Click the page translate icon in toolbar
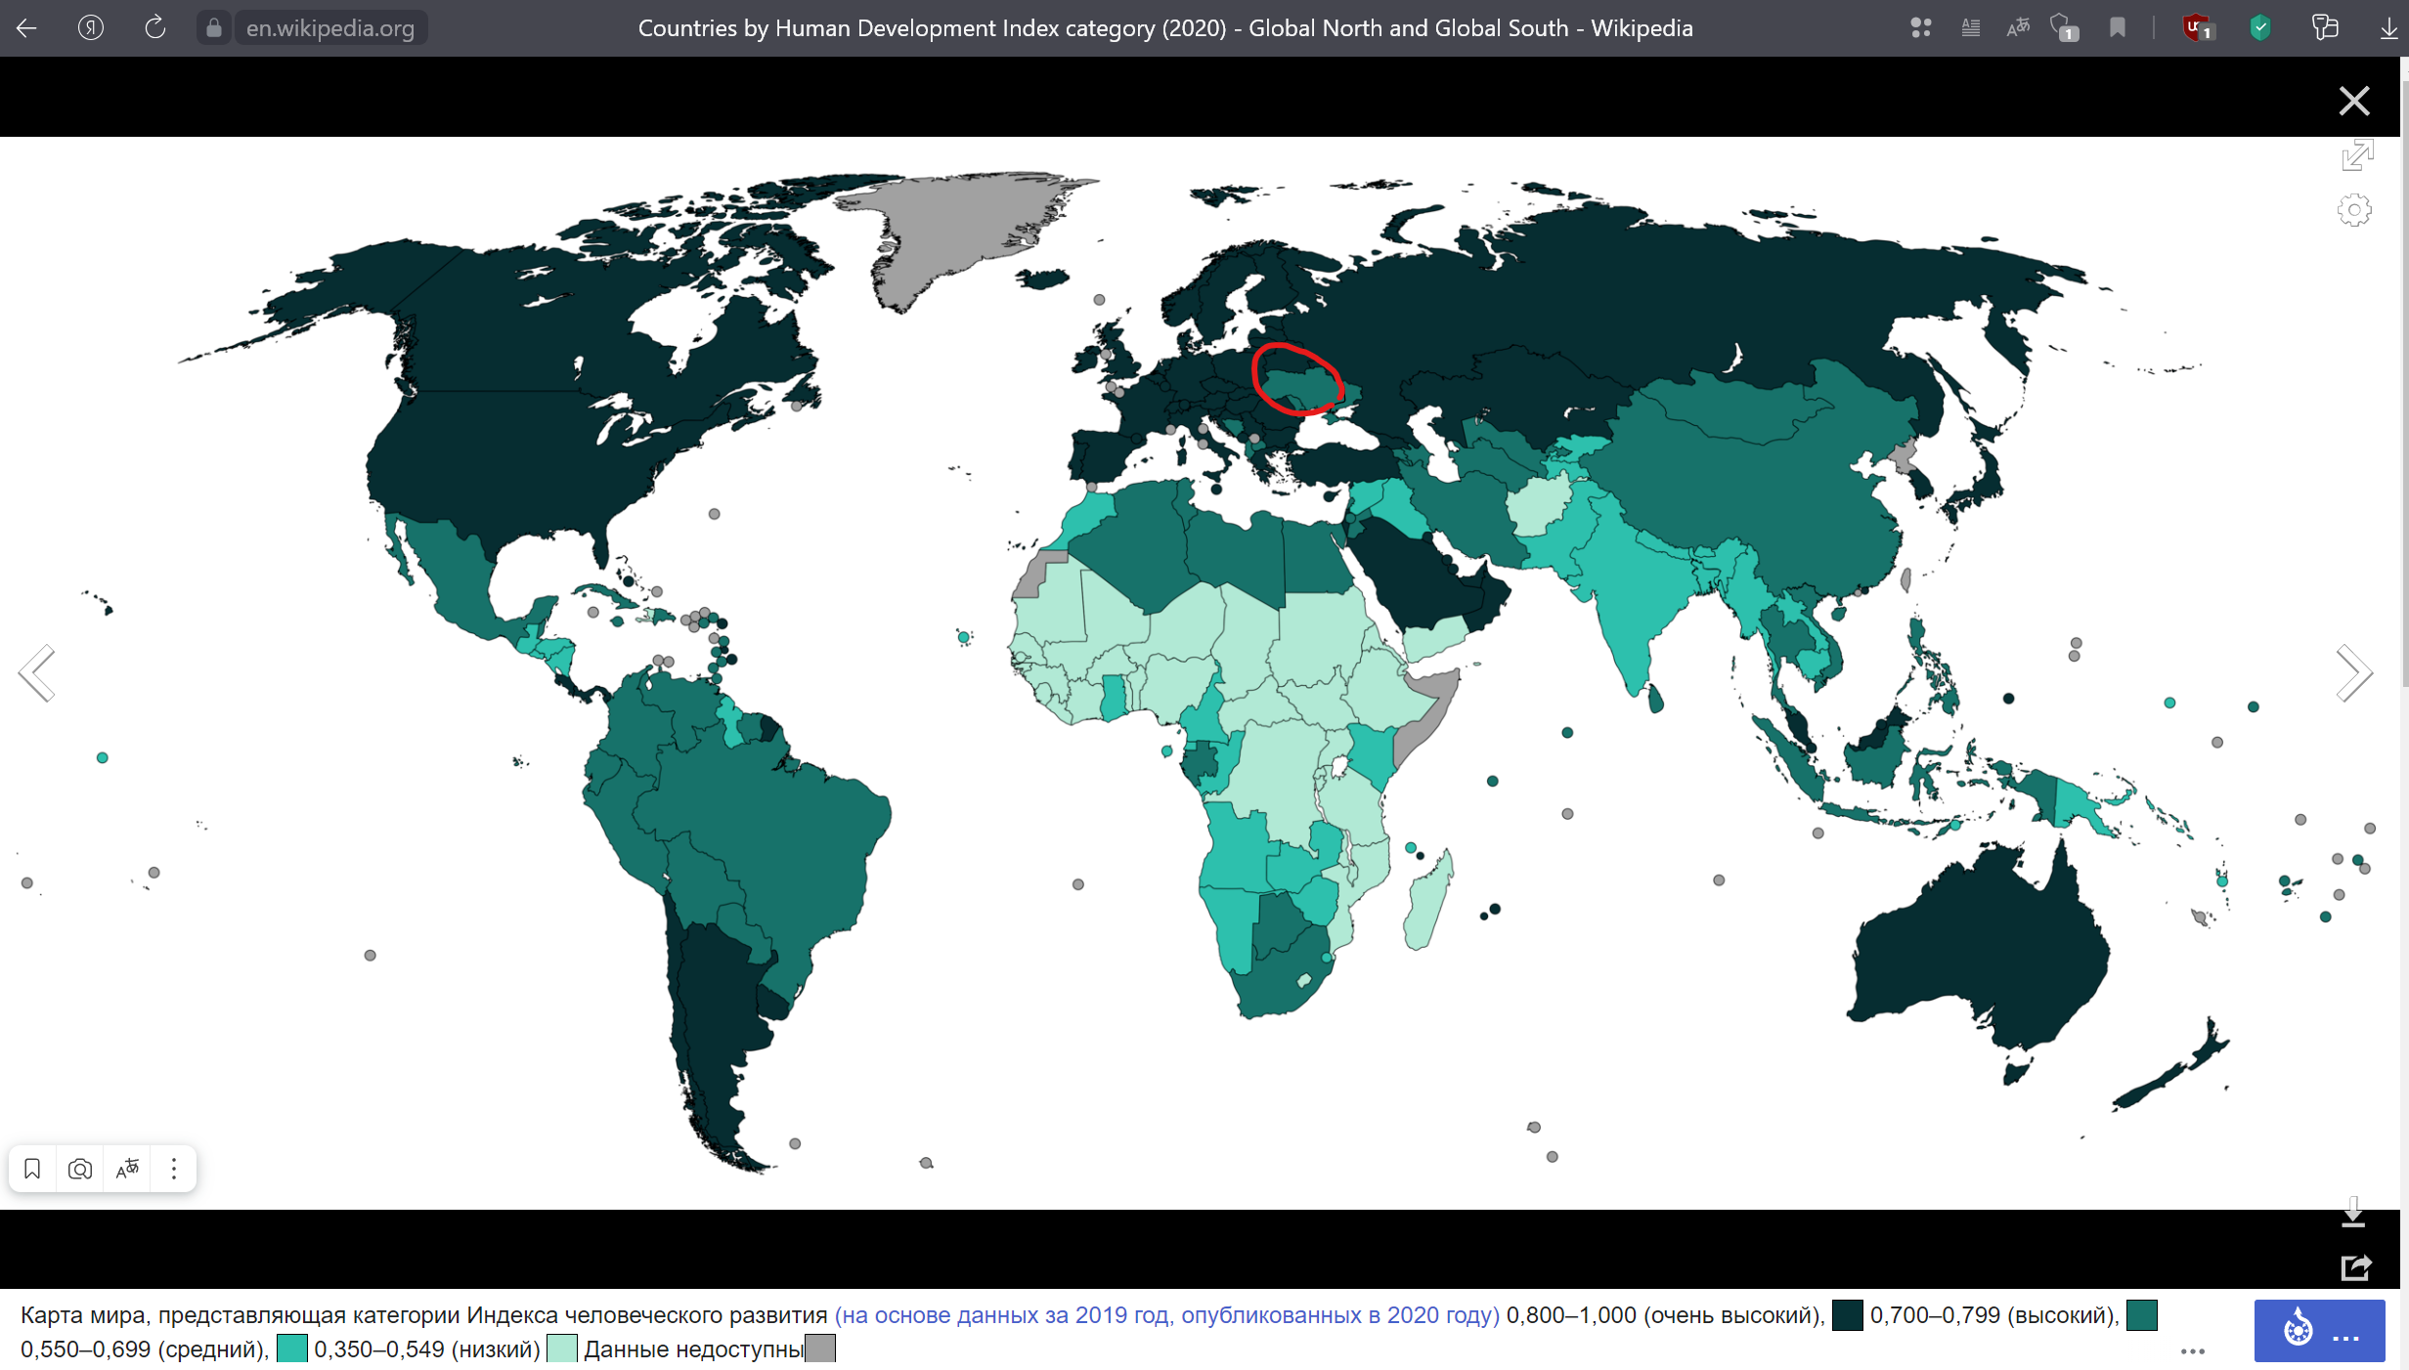 (x=2018, y=28)
